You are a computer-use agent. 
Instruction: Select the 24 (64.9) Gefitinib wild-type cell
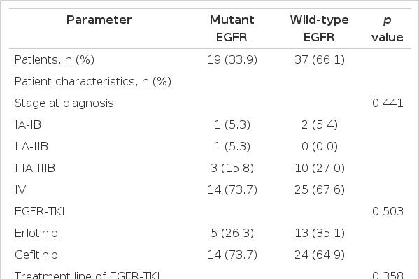click(320, 255)
